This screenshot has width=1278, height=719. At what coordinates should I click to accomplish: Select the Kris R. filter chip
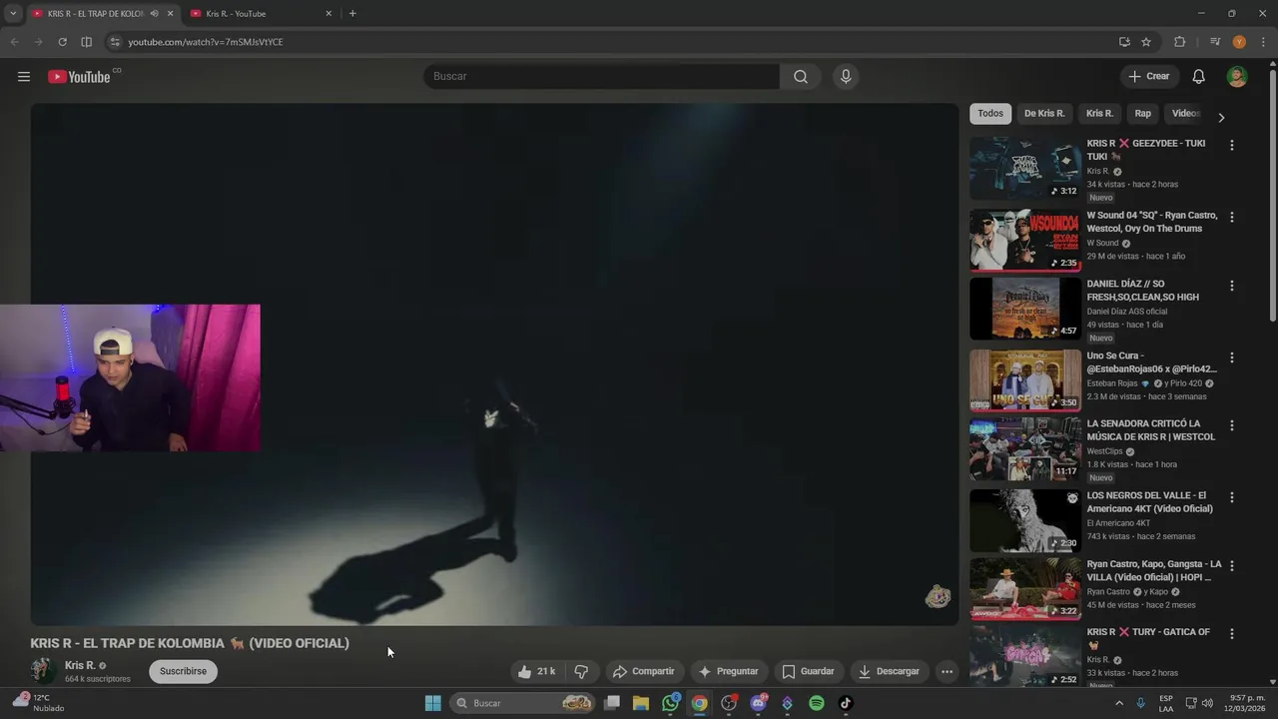[x=1099, y=114]
